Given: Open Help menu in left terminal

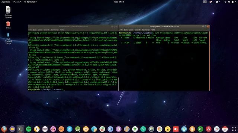Looking at the screenshot, I should [62, 30].
